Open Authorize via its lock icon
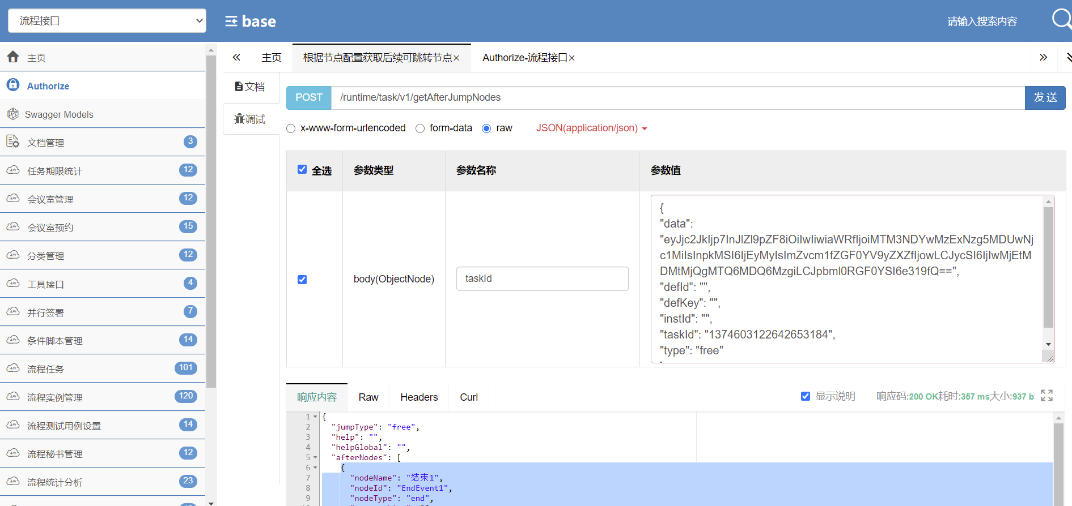Viewport: 1072px width, 506px height. (x=13, y=85)
